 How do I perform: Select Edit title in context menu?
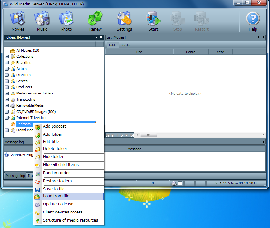pyautogui.click(x=69, y=141)
